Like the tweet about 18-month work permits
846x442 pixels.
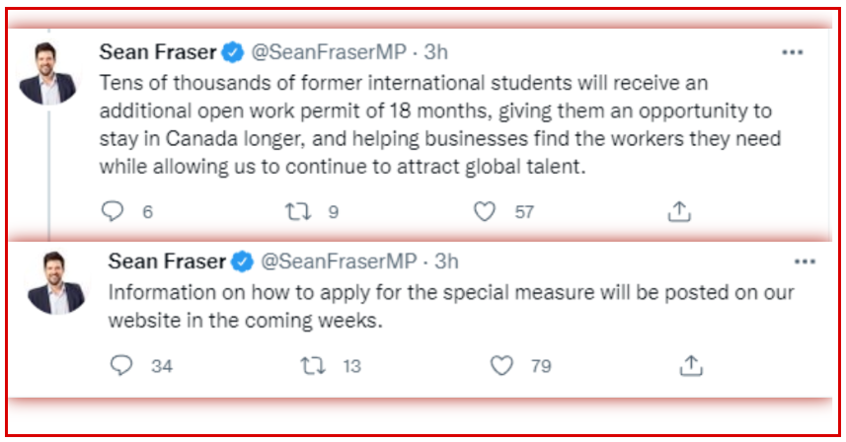click(x=484, y=211)
